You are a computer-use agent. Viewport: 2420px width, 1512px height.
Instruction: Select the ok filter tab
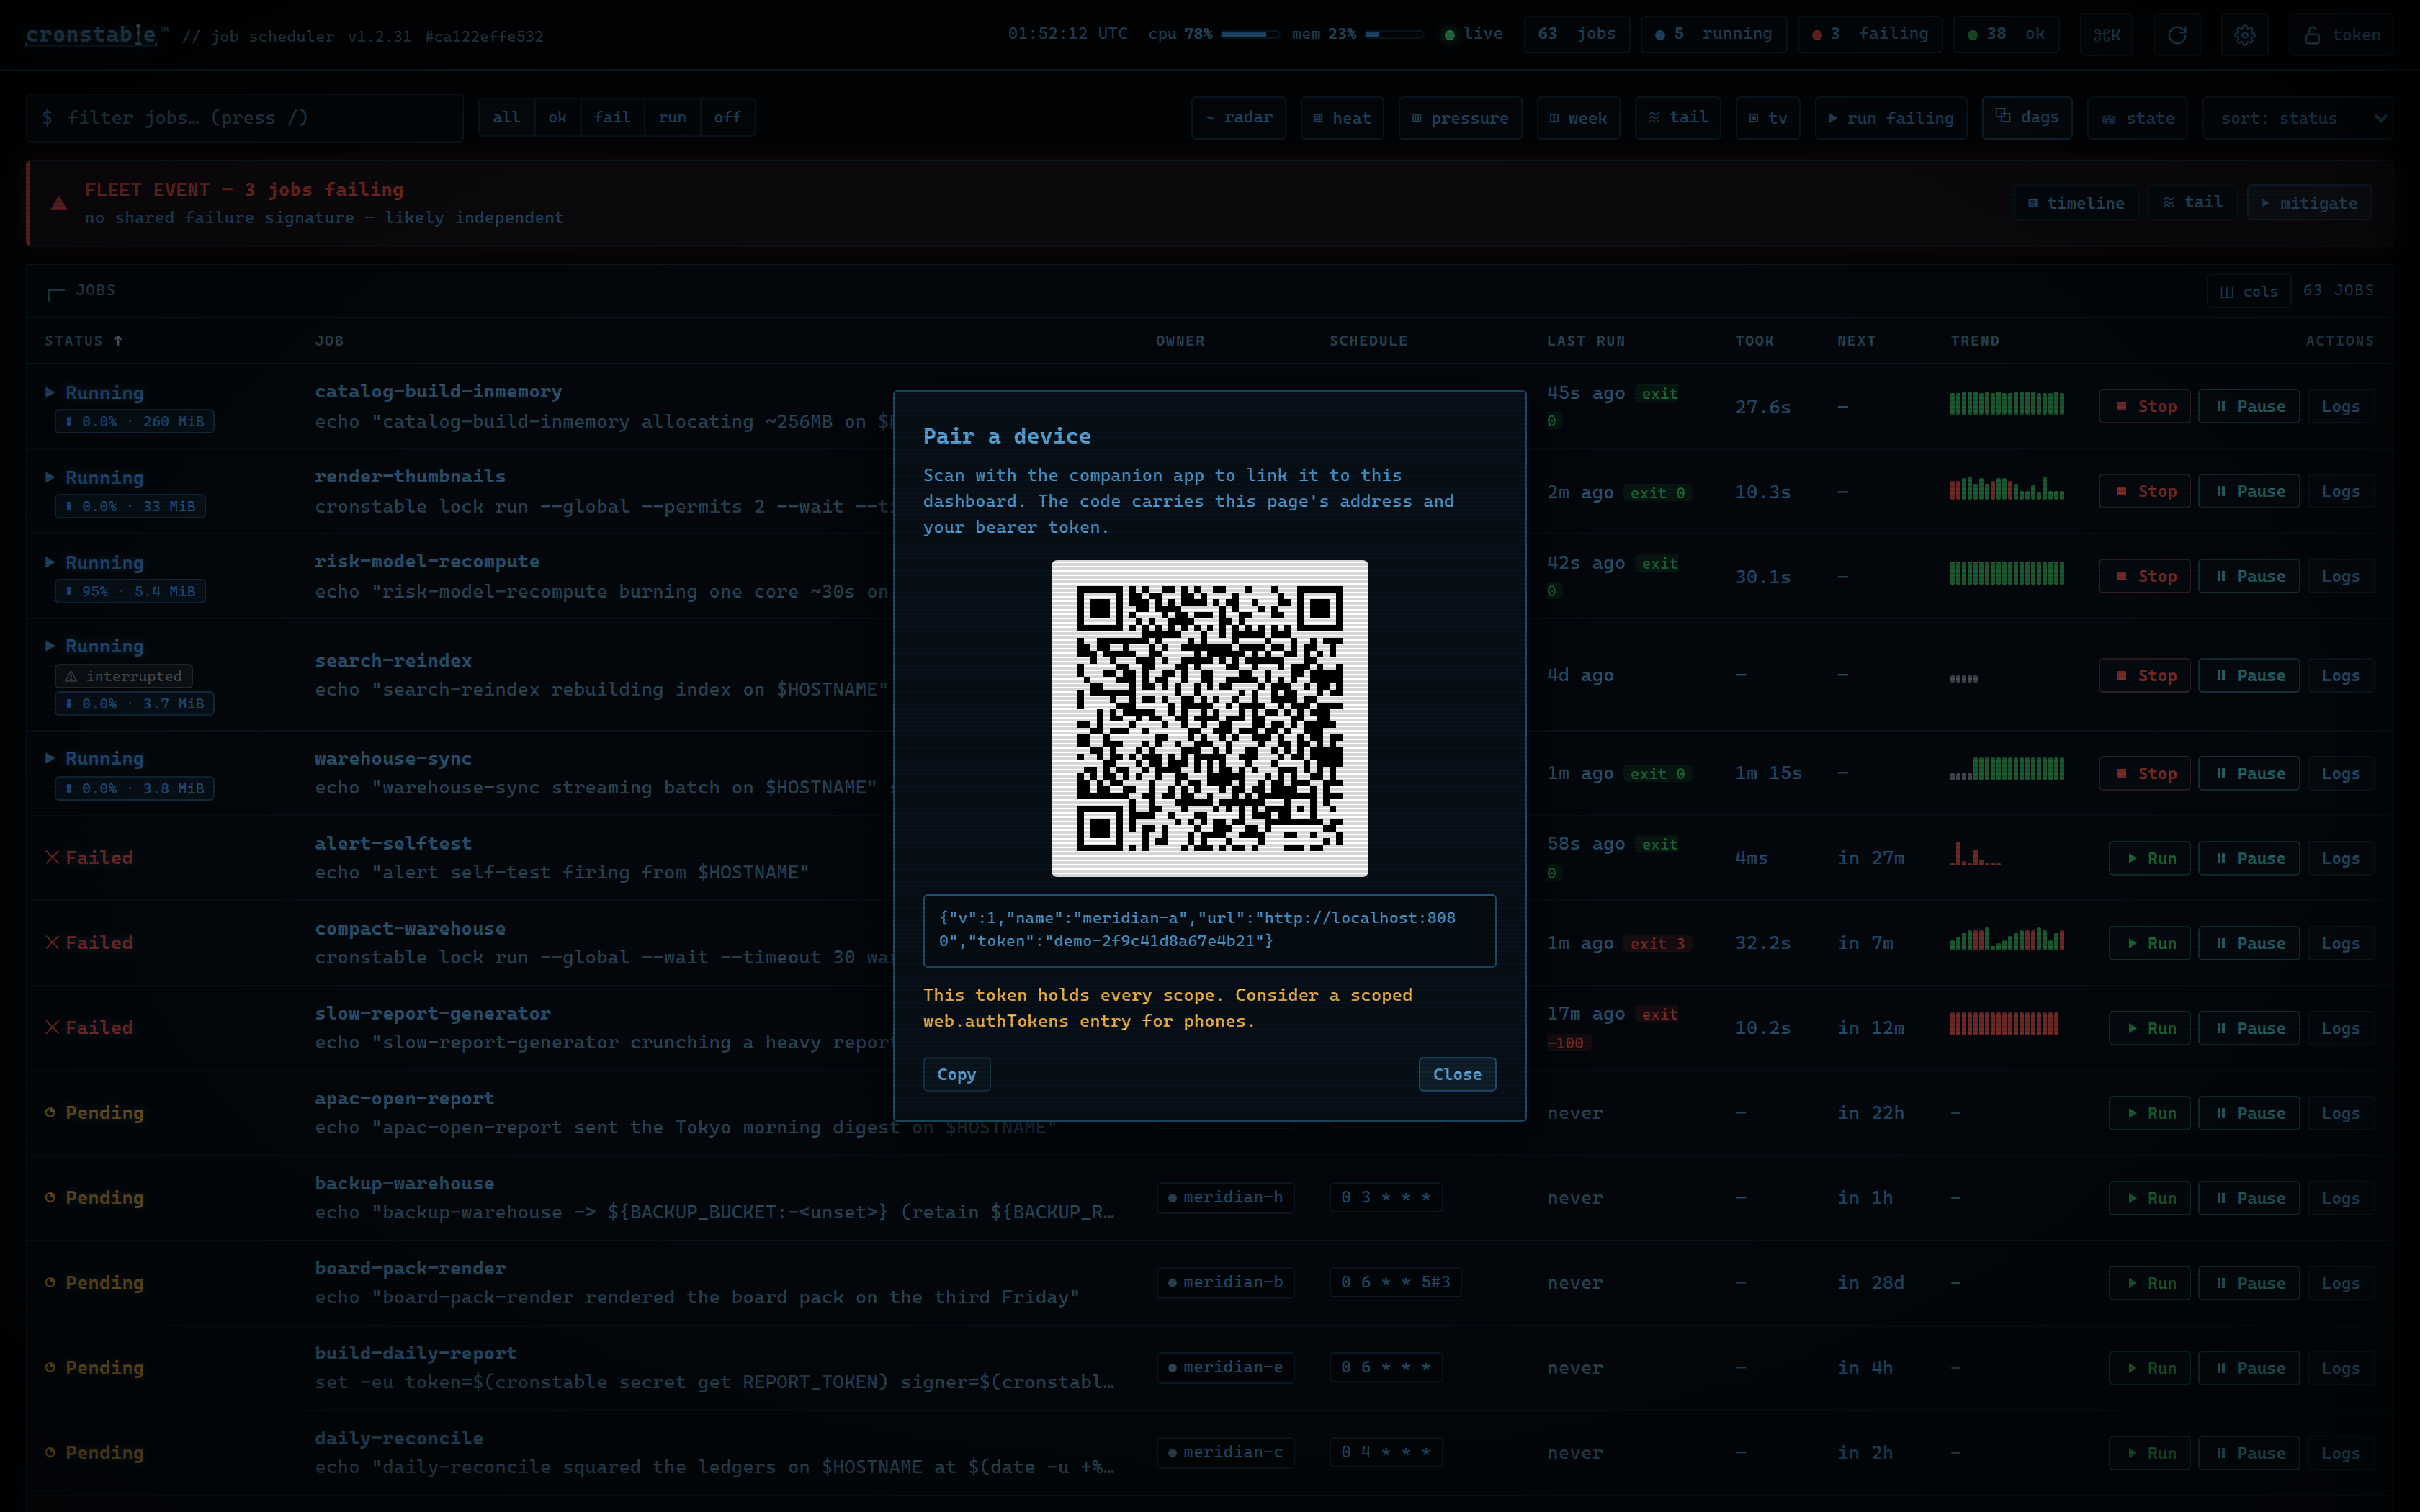557,118
